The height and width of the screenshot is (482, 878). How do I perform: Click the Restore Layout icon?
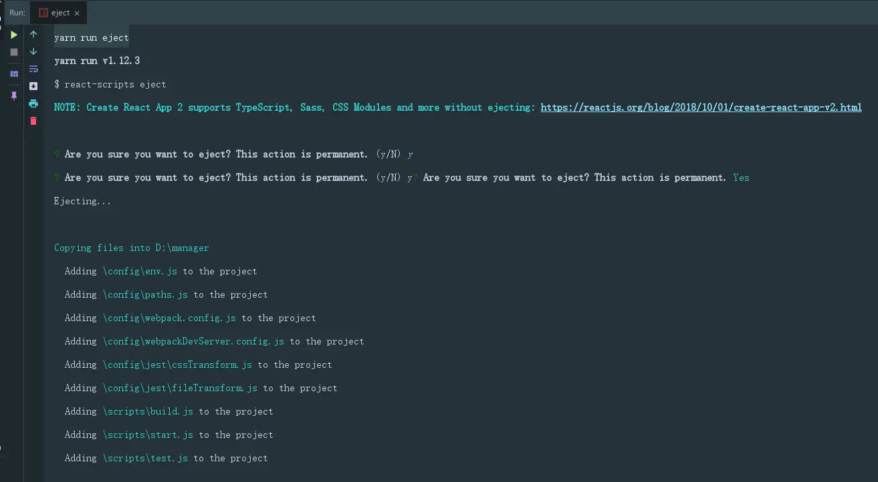pyautogui.click(x=14, y=73)
